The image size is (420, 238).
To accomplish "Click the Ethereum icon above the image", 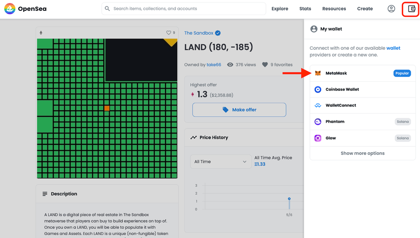I will click(x=41, y=33).
